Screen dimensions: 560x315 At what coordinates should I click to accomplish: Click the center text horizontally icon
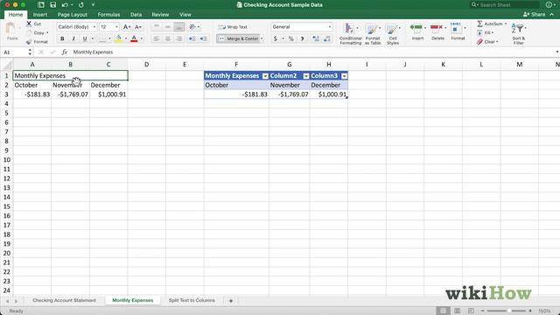(x=167, y=38)
